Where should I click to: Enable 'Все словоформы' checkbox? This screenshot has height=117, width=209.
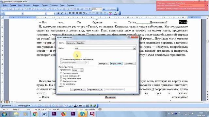click(61, 84)
